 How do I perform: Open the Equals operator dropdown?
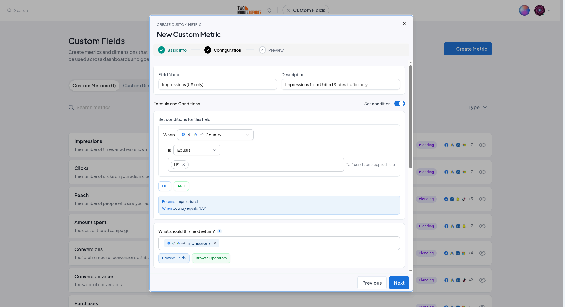(x=197, y=150)
